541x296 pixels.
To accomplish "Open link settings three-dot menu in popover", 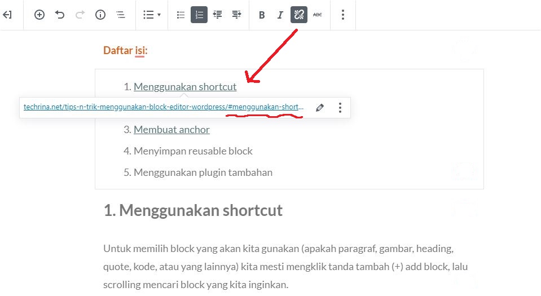I will tap(340, 107).
